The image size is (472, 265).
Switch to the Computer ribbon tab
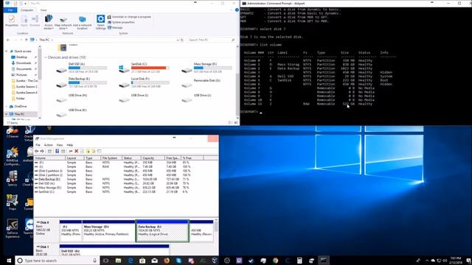pos(27,10)
